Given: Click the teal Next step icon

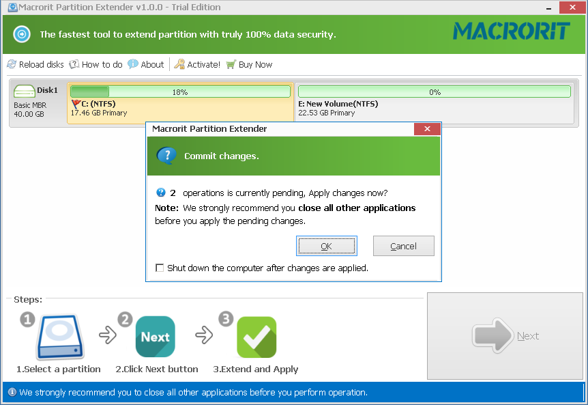Looking at the screenshot, I should click(156, 337).
